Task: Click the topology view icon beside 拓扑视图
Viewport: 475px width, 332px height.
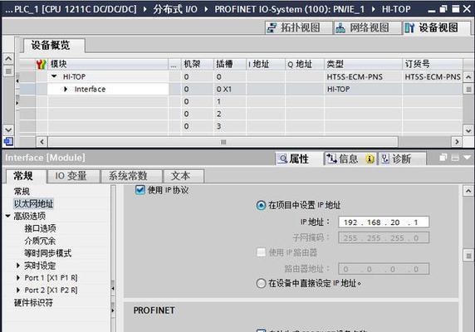Action: click(x=272, y=28)
